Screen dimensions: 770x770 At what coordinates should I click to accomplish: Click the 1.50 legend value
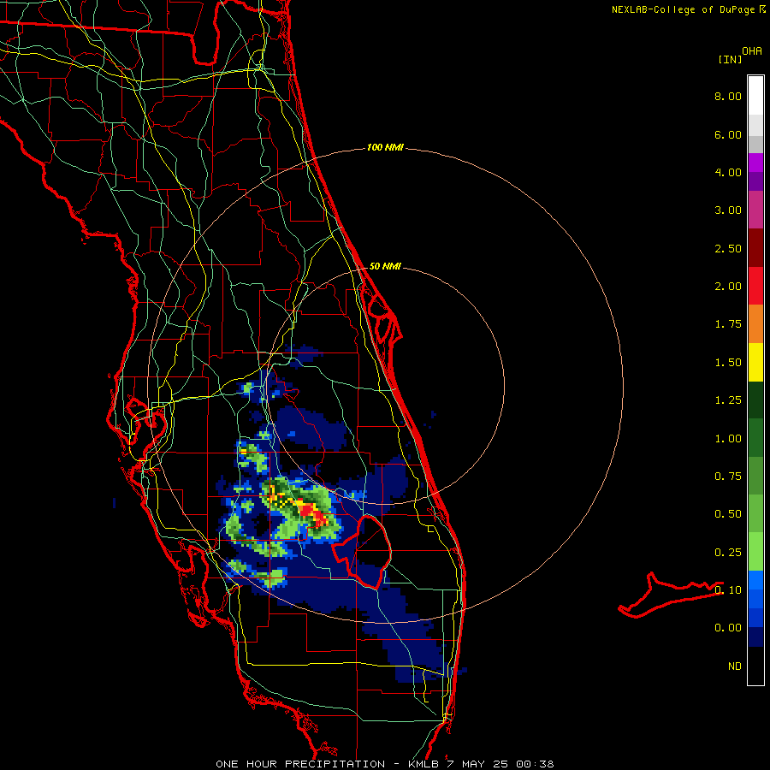pyautogui.click(x=728, y=363)
